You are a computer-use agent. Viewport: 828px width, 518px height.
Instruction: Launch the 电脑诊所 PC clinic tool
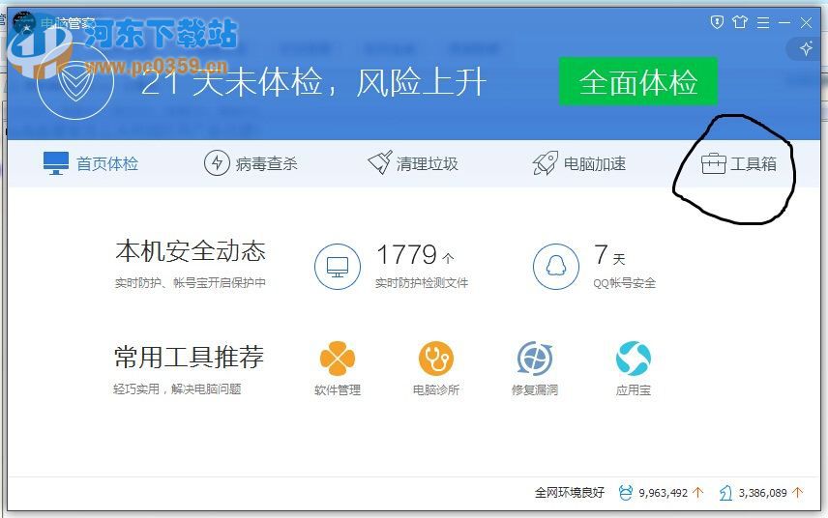436,360
